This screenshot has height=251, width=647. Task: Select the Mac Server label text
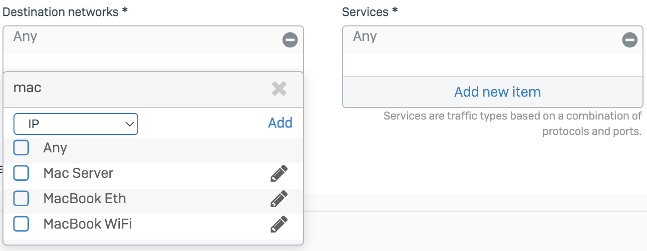tap(78, 173)
